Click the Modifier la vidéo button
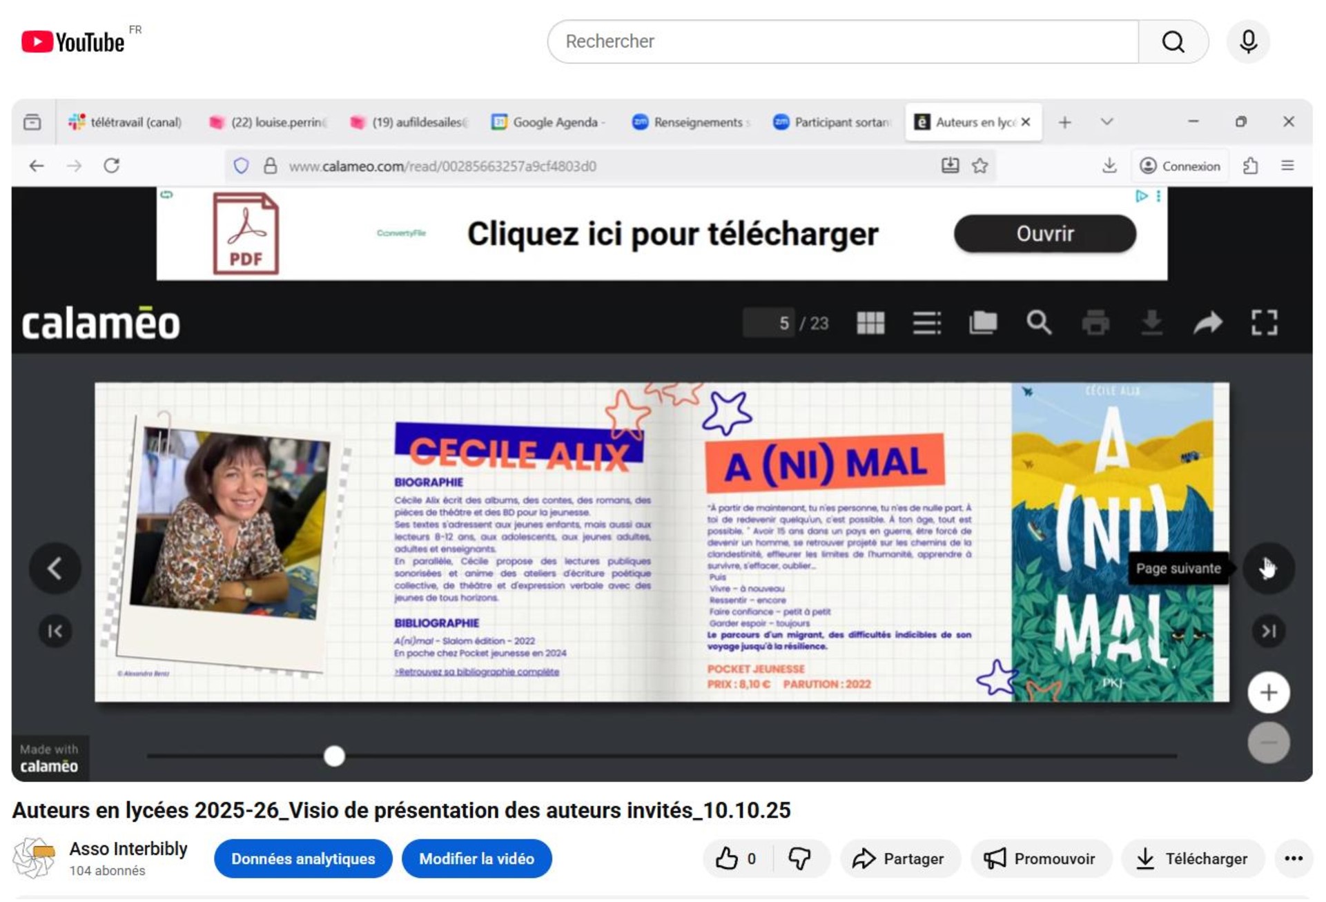This screenshot has width=1326, height=902. (x=476, y=859)
